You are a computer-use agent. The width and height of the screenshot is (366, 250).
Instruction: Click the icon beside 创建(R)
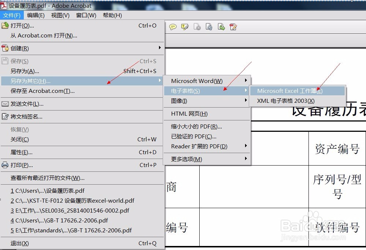tap(5, 48)
